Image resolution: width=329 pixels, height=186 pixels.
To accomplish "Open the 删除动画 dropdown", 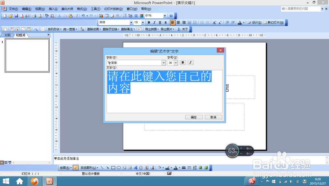I will pos(94,29).
